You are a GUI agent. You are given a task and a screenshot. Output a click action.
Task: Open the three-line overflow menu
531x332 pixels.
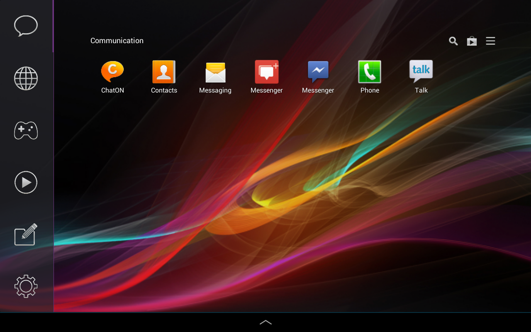point(490,41)
